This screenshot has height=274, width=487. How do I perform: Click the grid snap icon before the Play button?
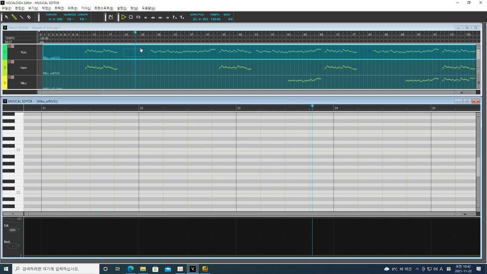(111, 17)
